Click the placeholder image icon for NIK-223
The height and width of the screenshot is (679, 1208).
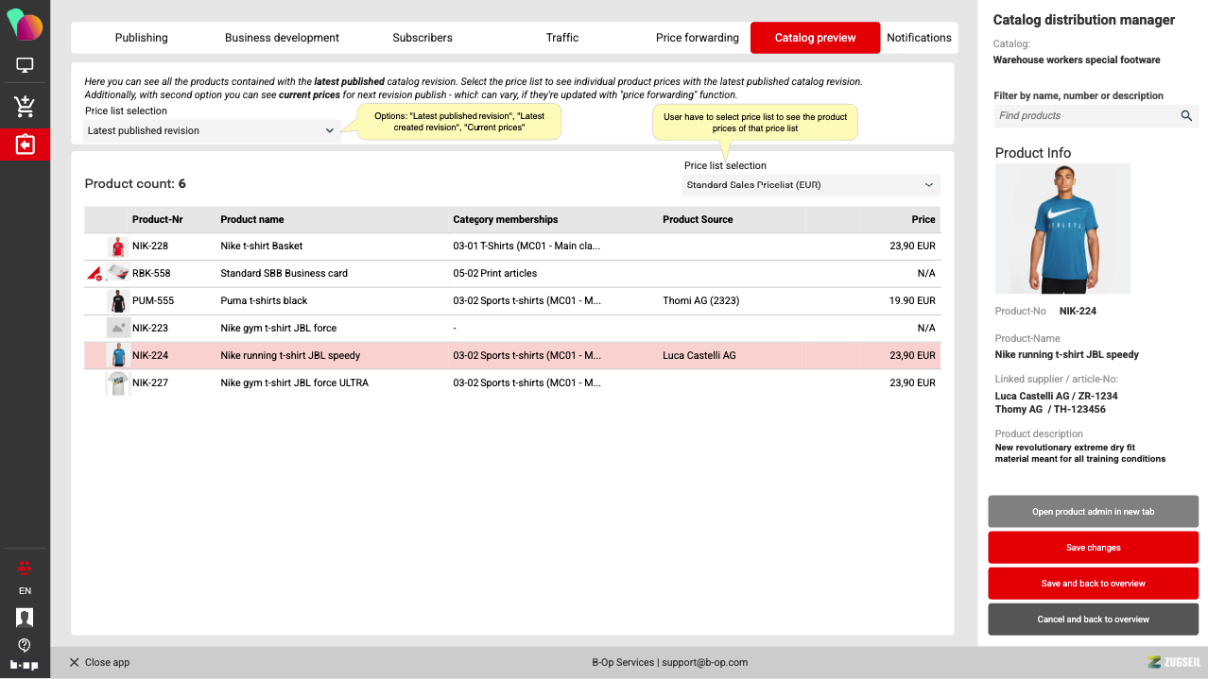pos(118,328)
